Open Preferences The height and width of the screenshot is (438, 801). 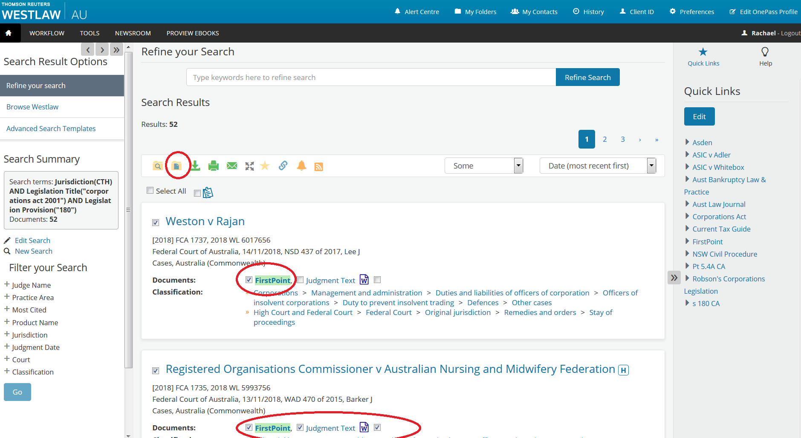point(691,11)
